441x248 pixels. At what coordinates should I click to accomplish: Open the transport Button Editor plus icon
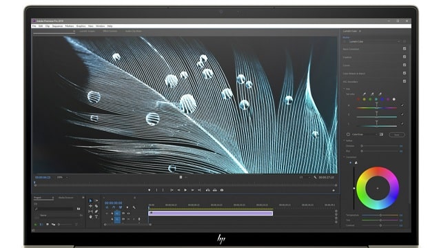coord(334,190)
